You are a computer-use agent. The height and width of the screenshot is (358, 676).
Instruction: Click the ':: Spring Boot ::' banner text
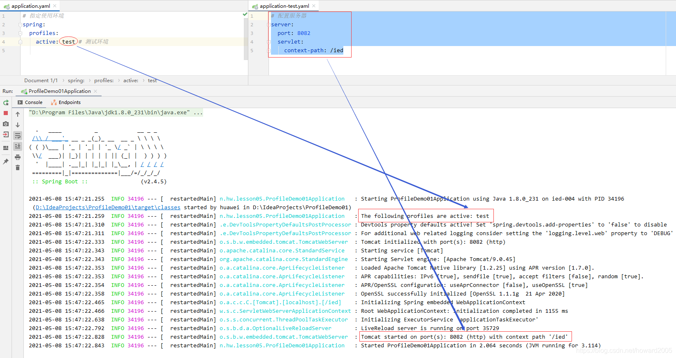(x=60, y=182)
